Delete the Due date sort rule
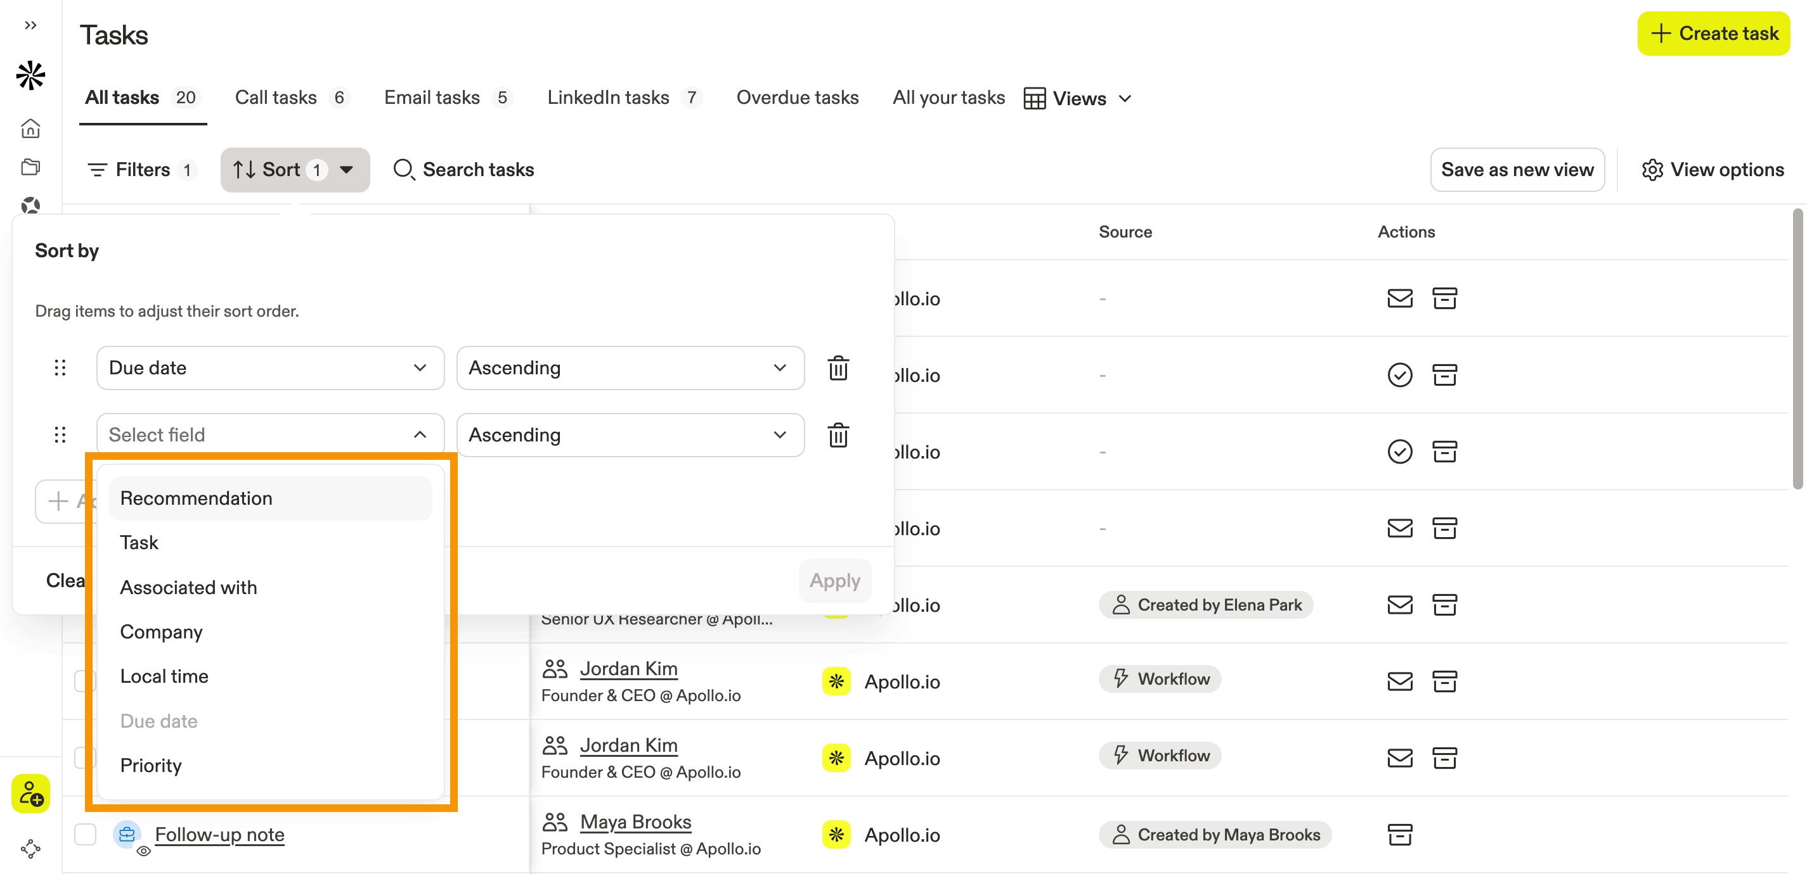 [838, 368]
